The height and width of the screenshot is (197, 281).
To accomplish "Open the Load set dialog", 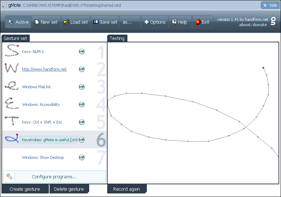I will pos(76,22).
